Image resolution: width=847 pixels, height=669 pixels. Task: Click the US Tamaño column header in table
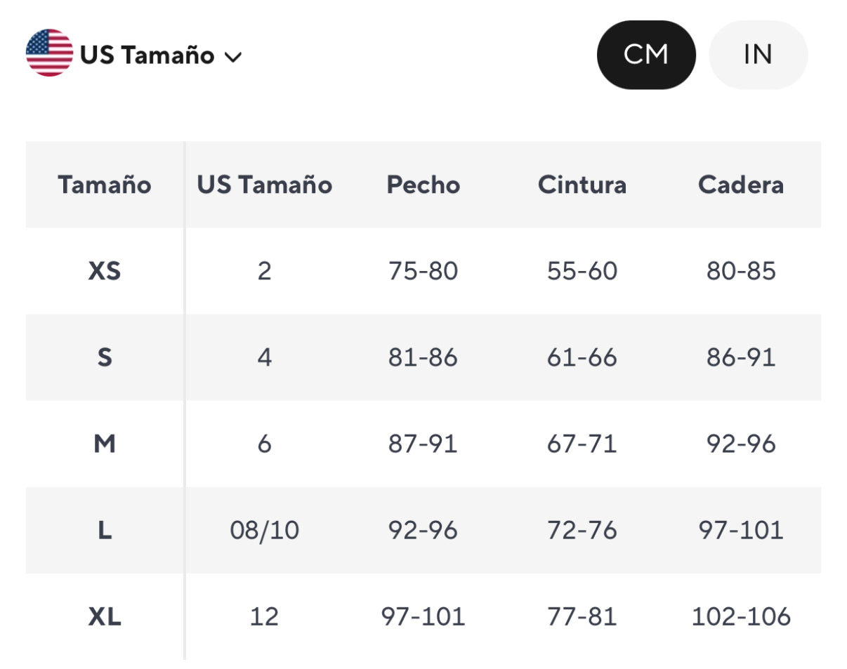(x=264, y=185)
